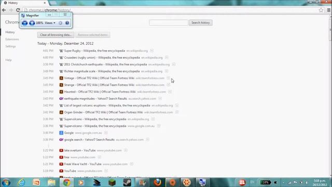Open the Windows Start button

(6, 182)
